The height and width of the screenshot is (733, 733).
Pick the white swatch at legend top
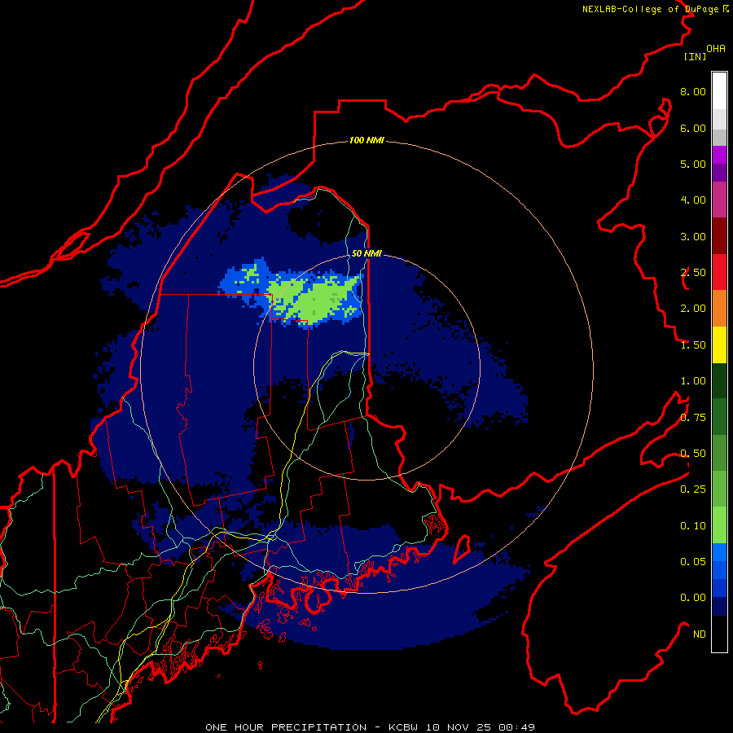719,91
